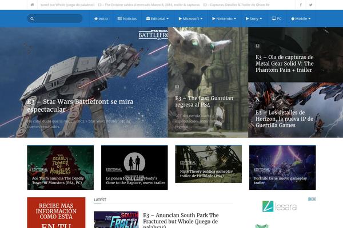Go to Inicio in navigation menu

pos(101,19)
